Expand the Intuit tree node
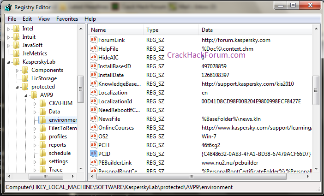Image resolution: width=324 pixels, height=196 pixels. click(8, 37)
